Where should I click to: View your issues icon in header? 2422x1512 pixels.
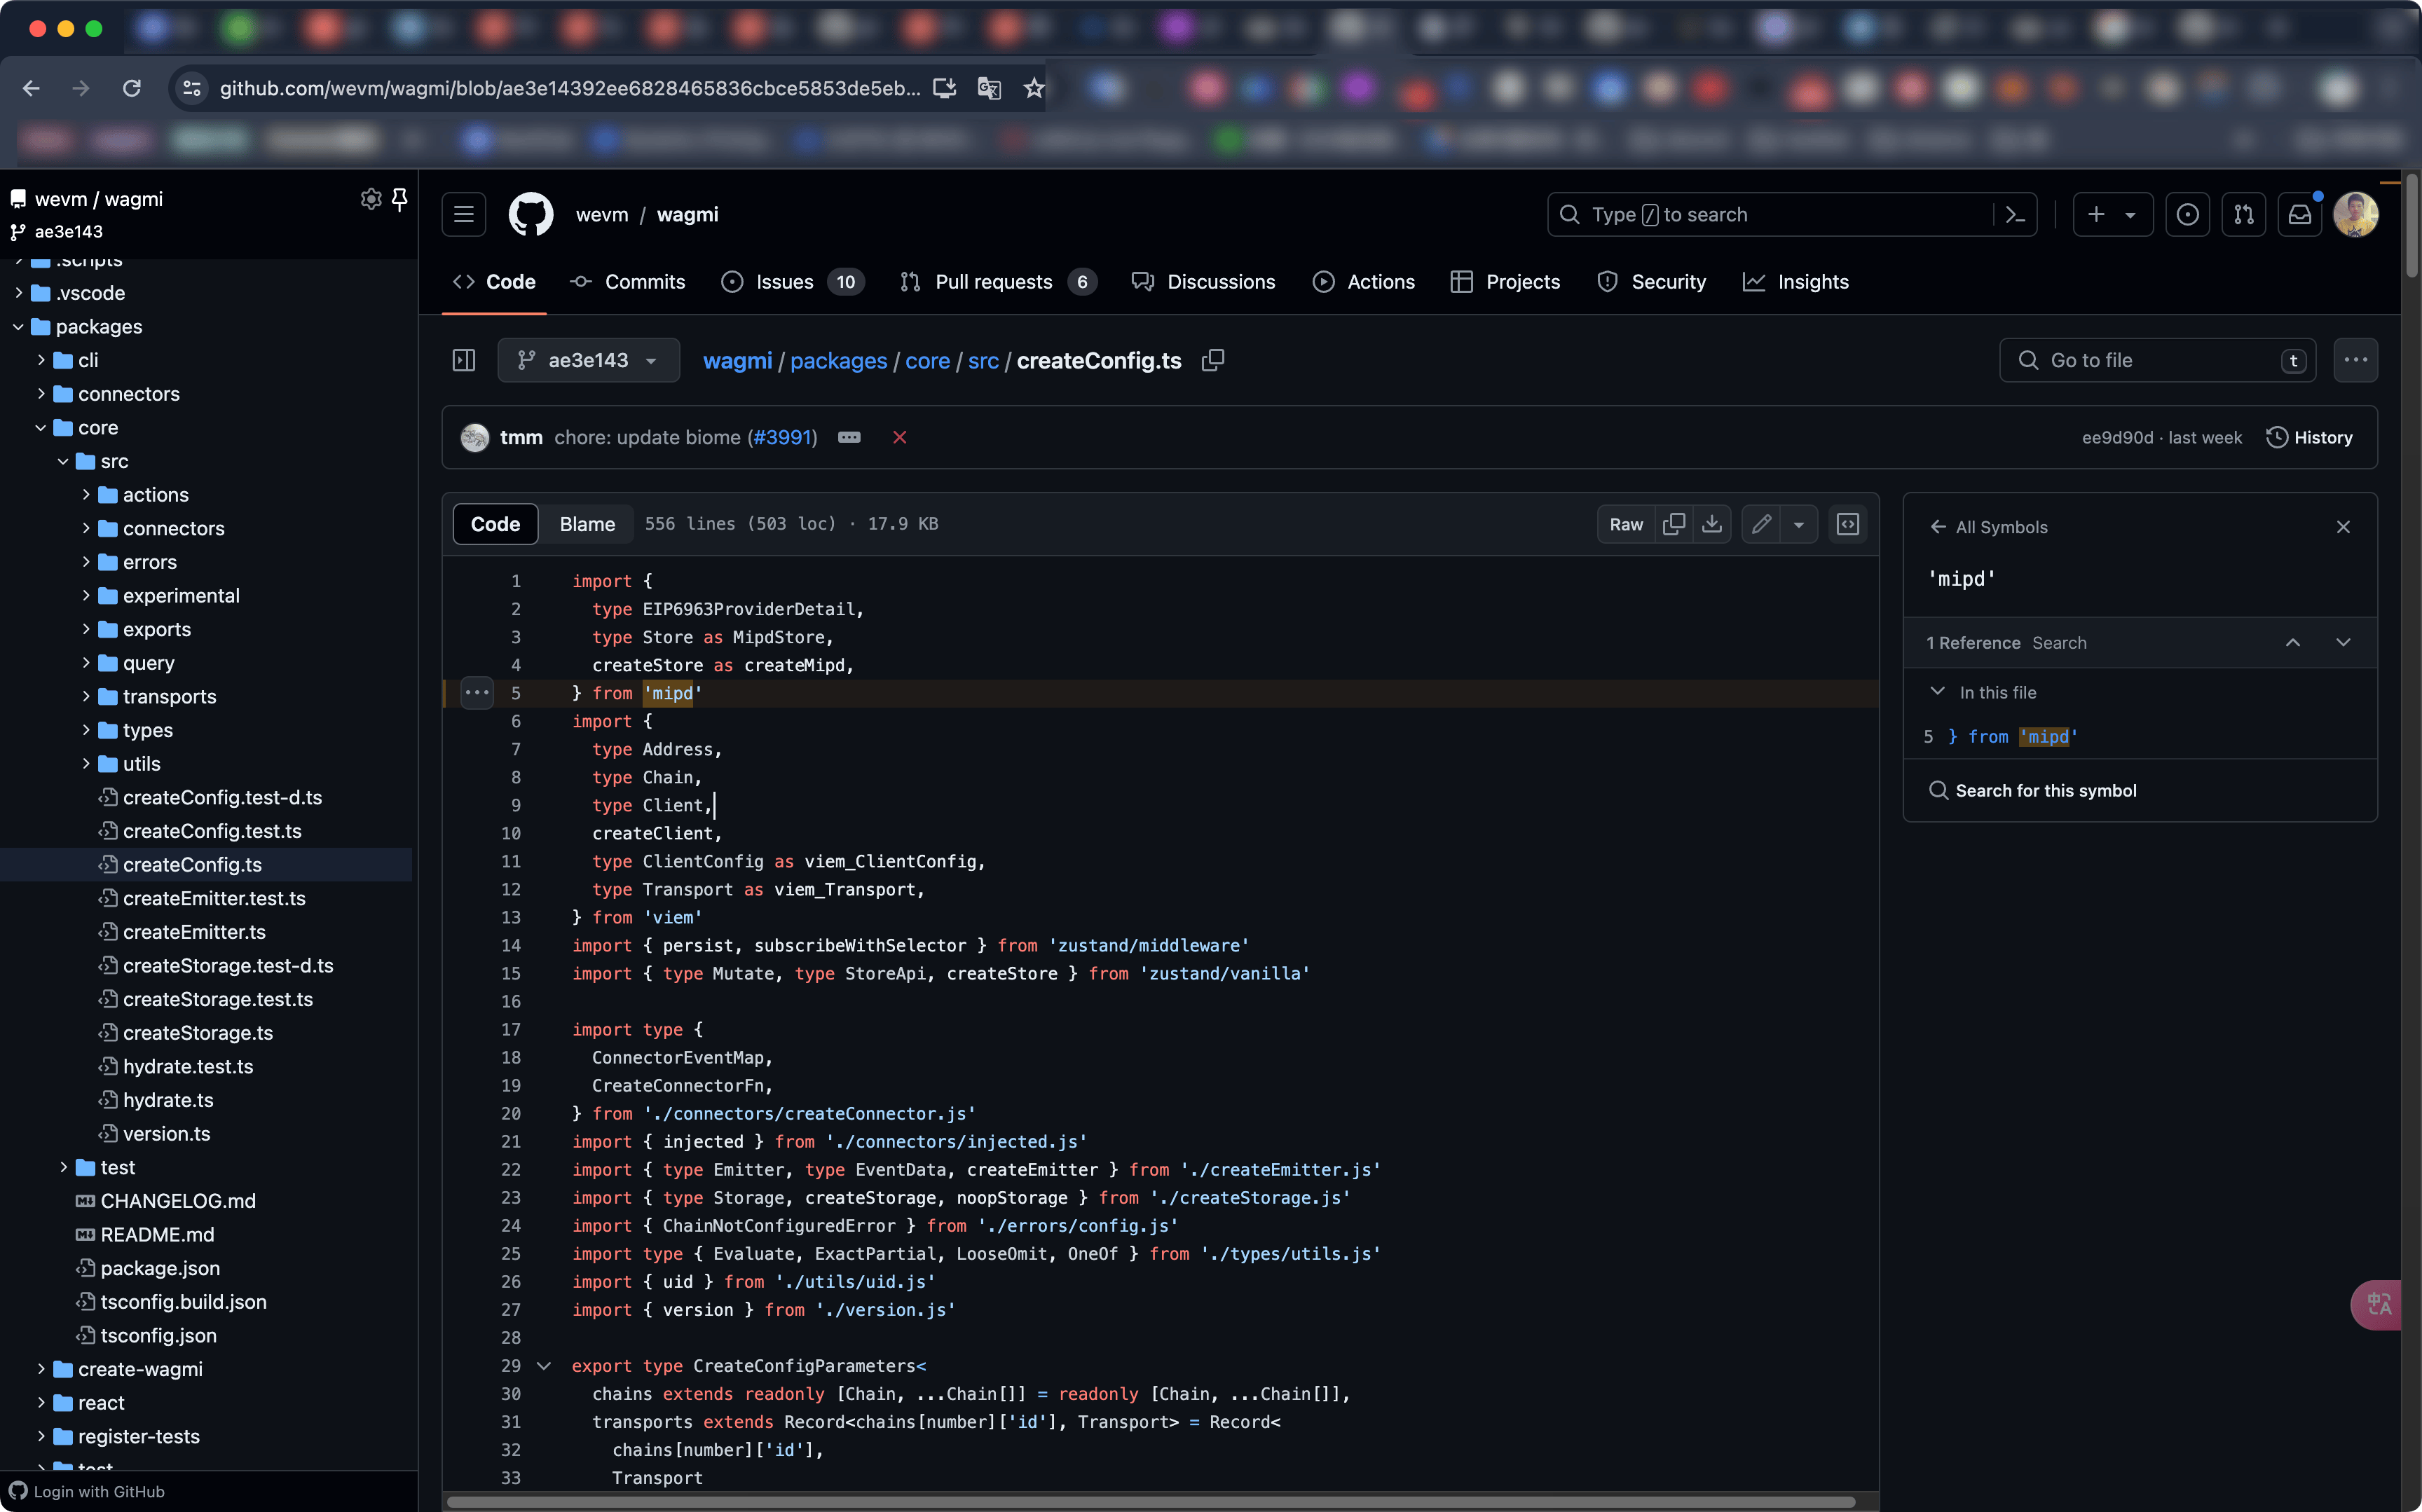pos(2187,214)
